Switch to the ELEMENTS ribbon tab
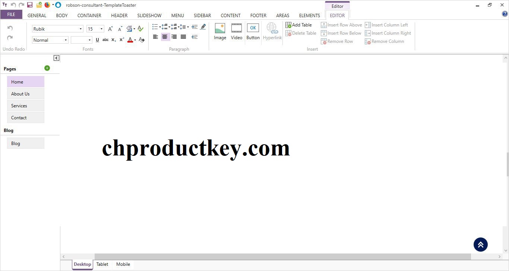The width and height of the screenshot is (509, 271). [x=310, y=16]
